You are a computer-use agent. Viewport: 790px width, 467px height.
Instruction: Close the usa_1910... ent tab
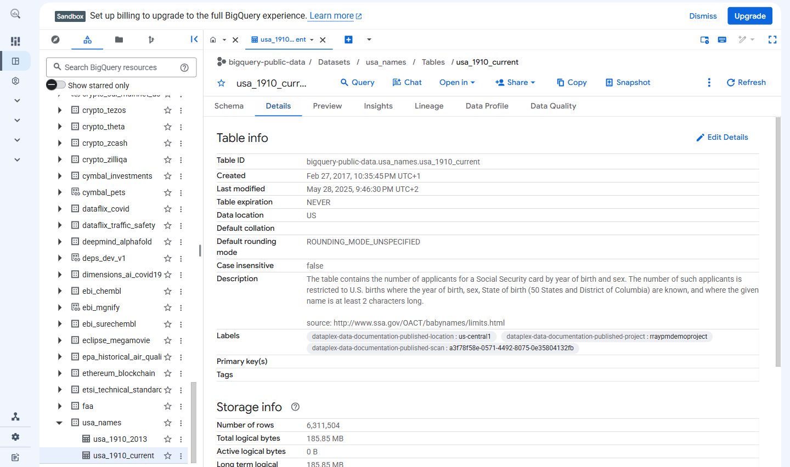pyautogui.click(x=323, y=40)
